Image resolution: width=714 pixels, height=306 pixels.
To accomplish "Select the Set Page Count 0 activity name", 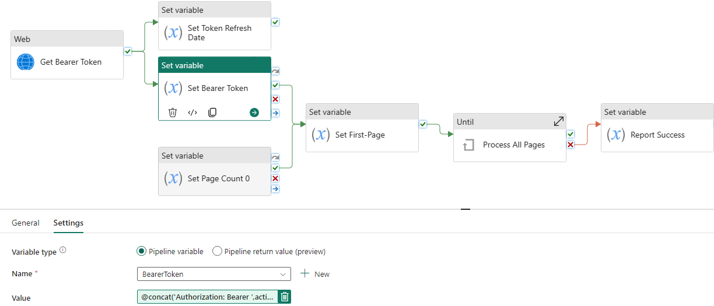I will tap(219, 178).
